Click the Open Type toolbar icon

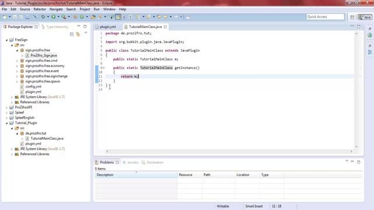93,17
